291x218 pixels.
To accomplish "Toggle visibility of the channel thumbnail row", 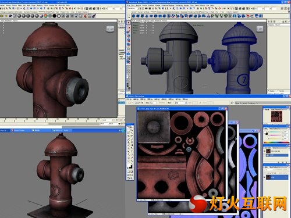I will tap(265, 151).
